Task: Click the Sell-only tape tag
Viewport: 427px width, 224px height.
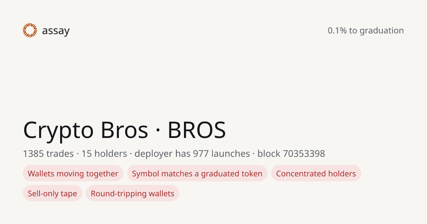Action: click(52, 193)
